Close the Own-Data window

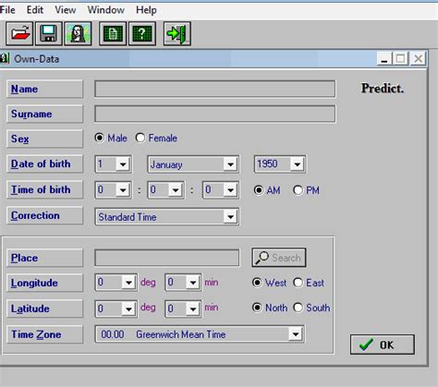(x=419, y=58)
